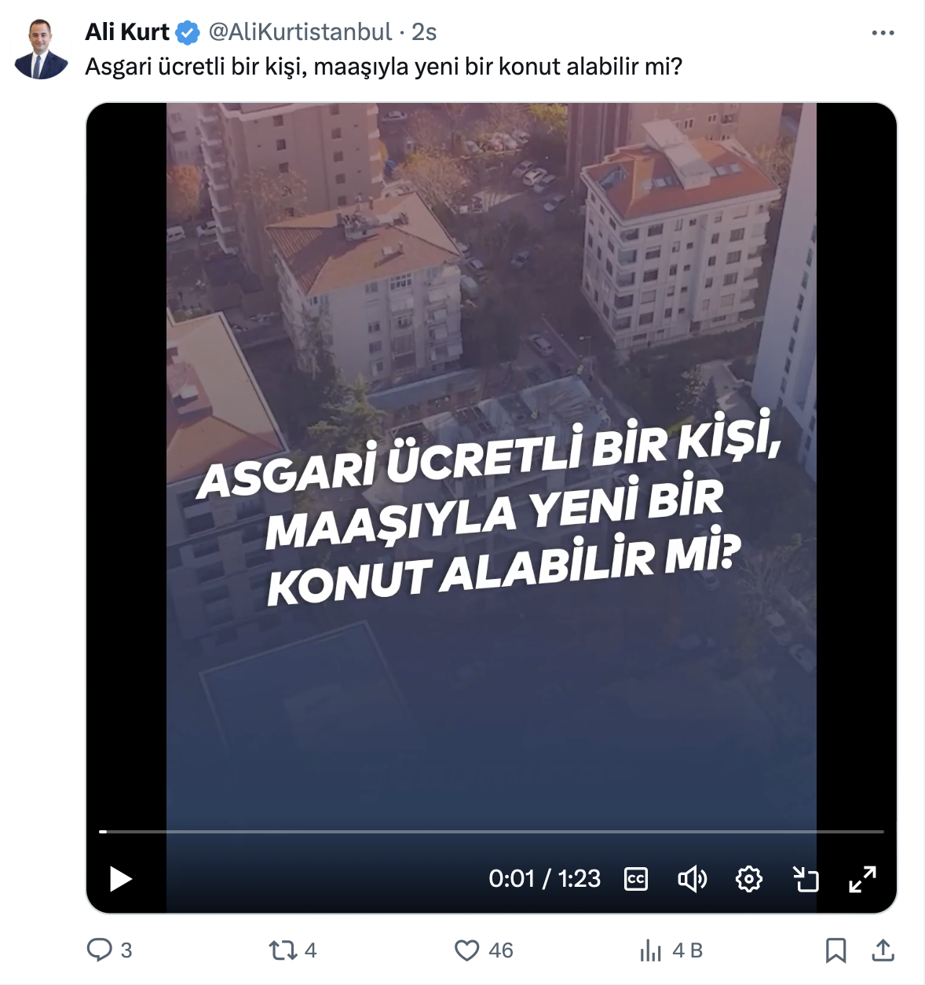
Task: Open video settings gear
Action: (x=749, y=879)
